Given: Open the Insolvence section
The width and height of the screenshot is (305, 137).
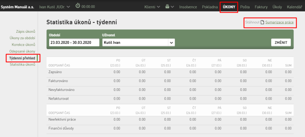Looking at the screenshot, I should [188, 7].
